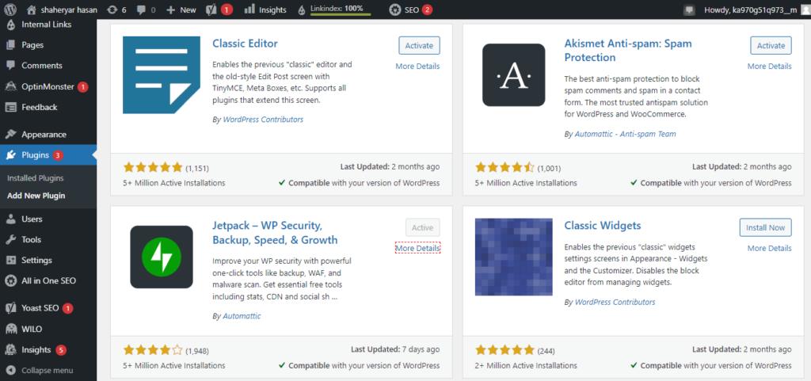Screen dimensions: 811x381
Task: Click the Linkindex droplet icon
Action: click(x=303, y=10)
